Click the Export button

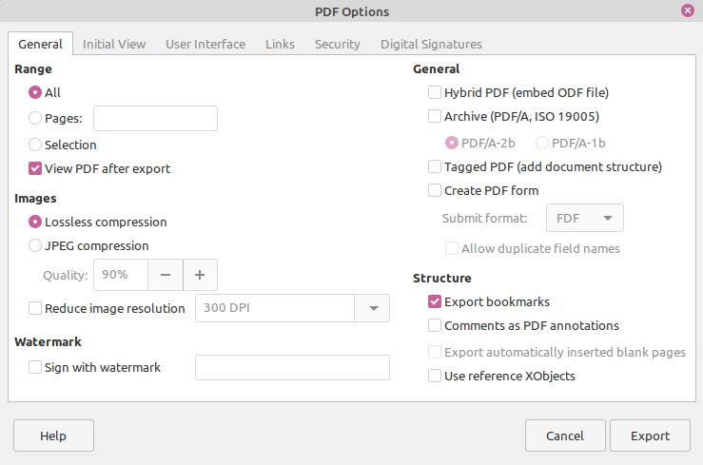[x=651, y=436]
